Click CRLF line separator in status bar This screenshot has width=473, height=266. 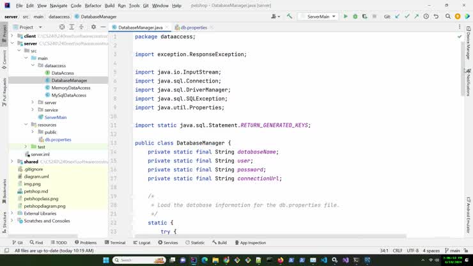pos(398,251)
